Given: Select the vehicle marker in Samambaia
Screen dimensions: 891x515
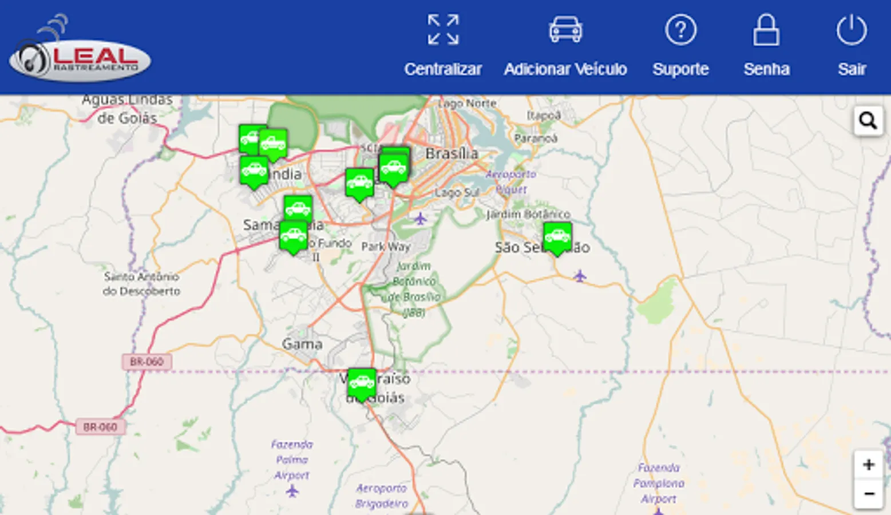Looking at the screenshot, I should (298, 207).
